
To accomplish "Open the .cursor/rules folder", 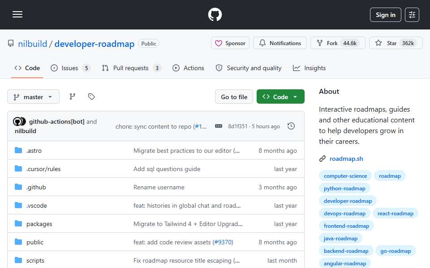I will coord(43,169).
